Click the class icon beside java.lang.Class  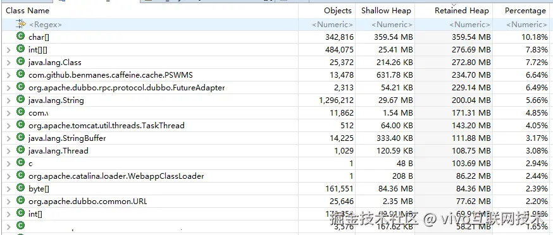[20, 62]
